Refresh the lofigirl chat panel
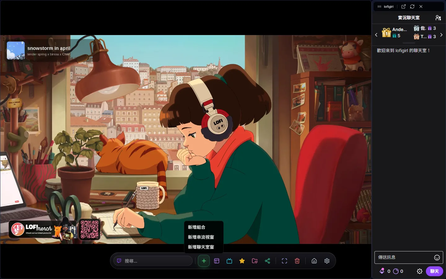Viewport: 446px width, 279px height. tap(412, 7)
